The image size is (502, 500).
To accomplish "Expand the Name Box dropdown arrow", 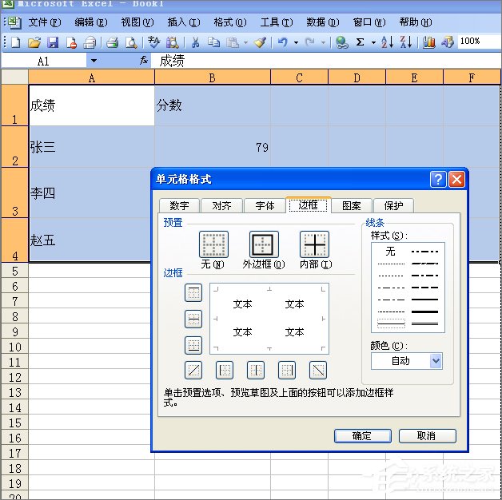I will (94, 61).
